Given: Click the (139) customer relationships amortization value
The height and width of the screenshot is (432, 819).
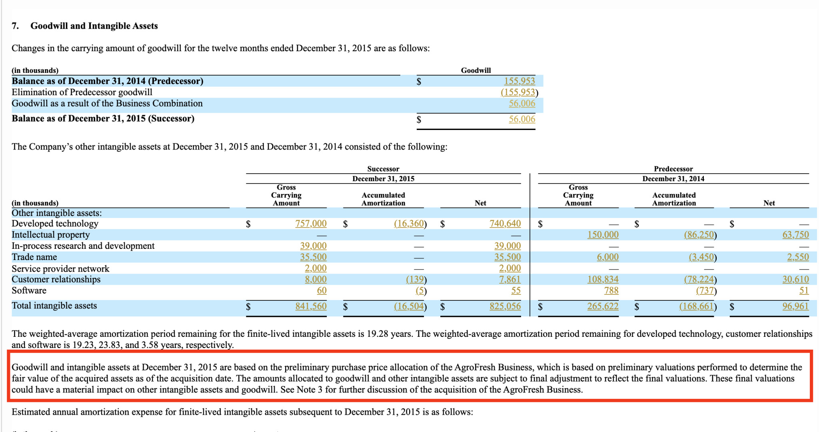Looking at the screenshot, I should tap(416, 279).
